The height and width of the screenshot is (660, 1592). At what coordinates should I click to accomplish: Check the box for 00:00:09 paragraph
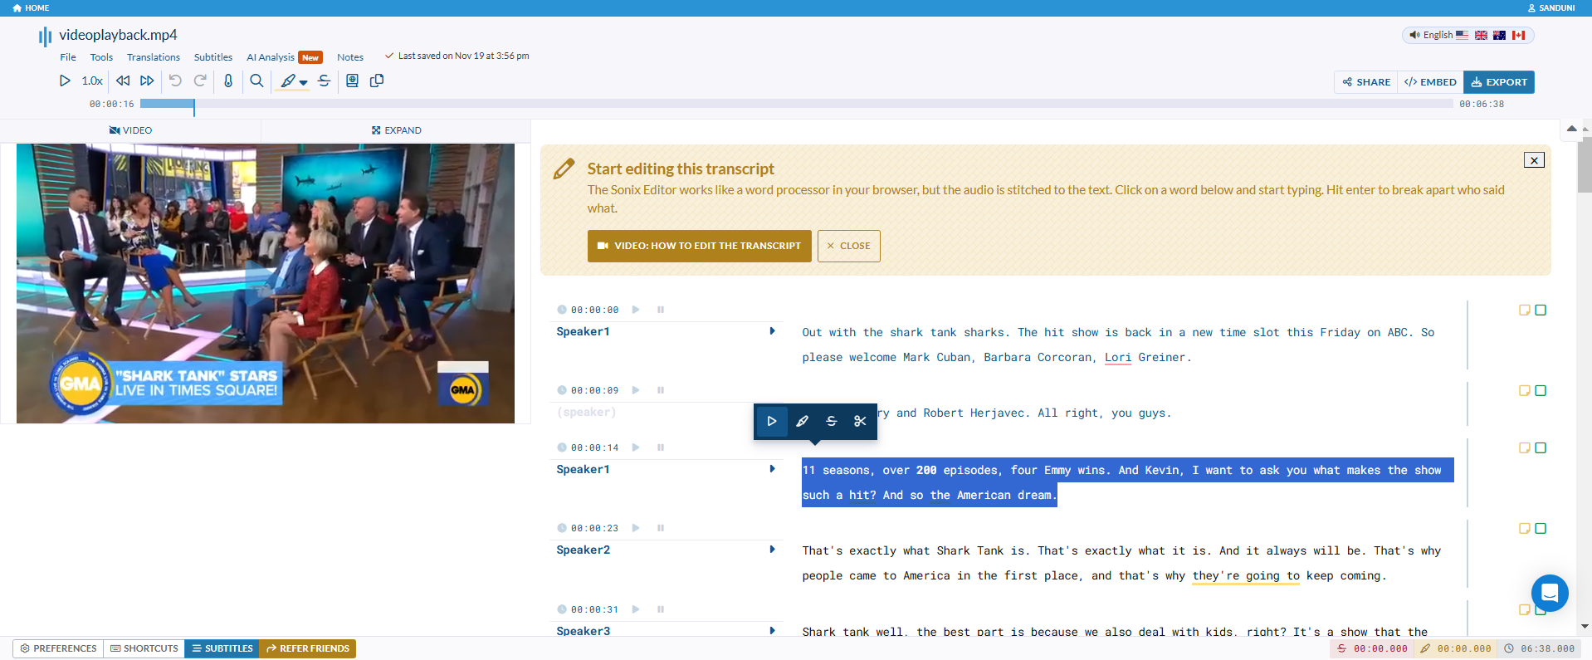click(1541, 390)
